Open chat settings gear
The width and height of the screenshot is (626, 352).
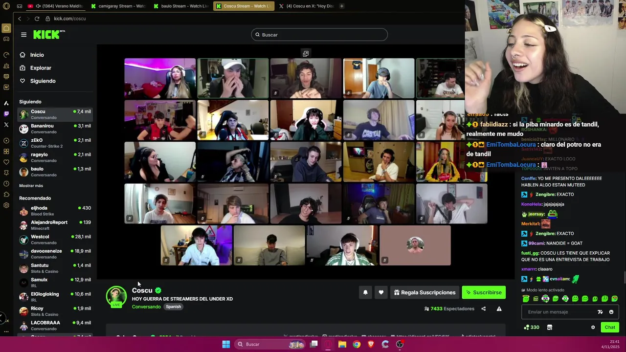593,327
